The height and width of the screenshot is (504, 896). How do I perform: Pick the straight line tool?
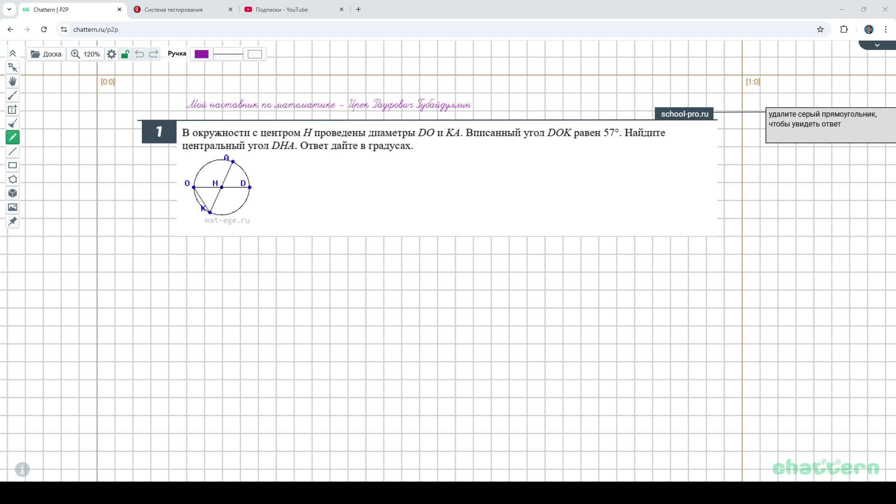[13, 151]
